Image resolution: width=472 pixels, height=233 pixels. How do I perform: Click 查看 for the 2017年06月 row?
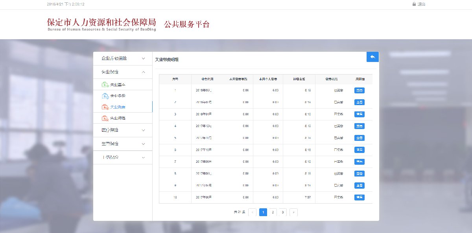(x=359, y=197)
